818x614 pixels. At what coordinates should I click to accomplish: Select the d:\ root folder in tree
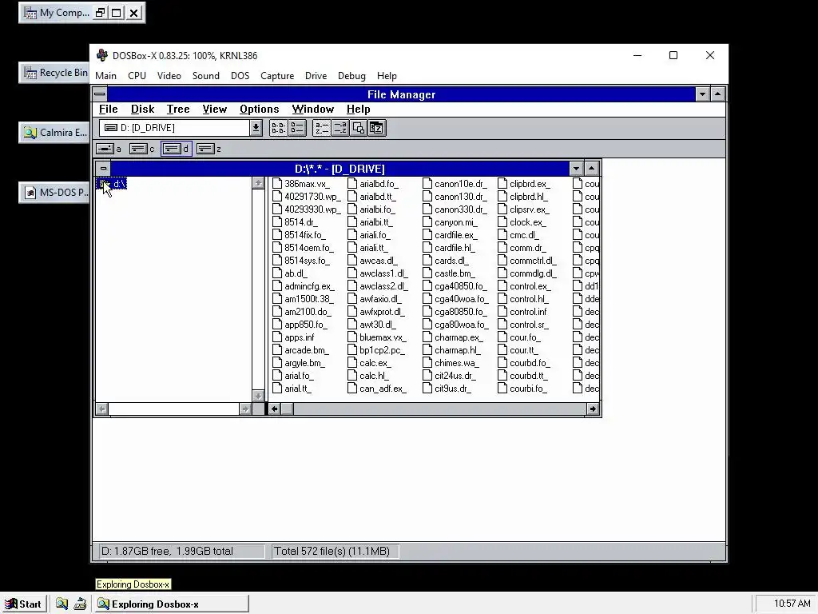click(112, 184)
